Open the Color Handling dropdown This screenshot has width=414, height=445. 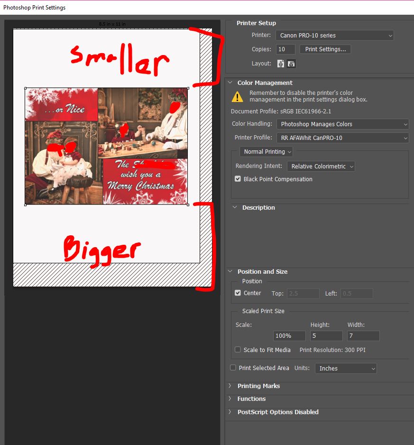[342, 124]
